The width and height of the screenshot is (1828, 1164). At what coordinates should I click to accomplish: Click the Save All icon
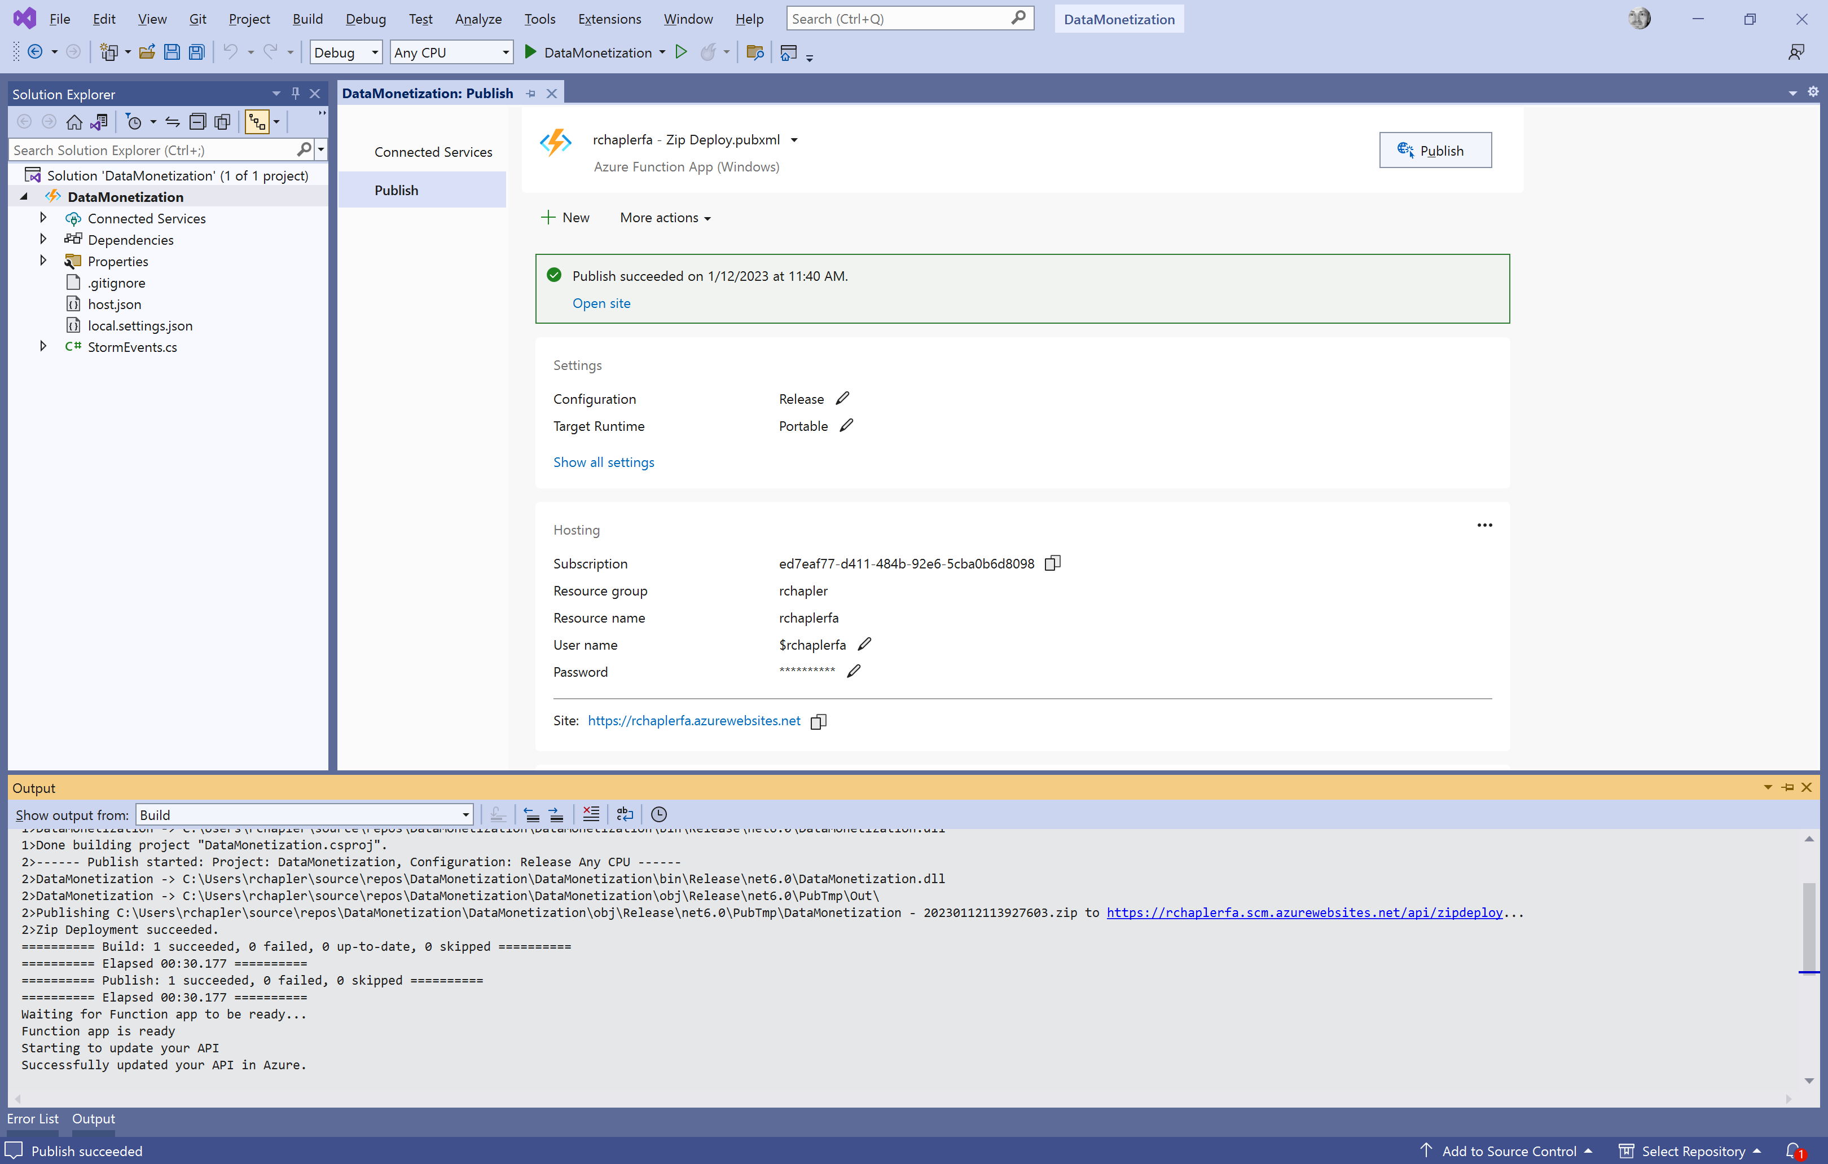196,52
